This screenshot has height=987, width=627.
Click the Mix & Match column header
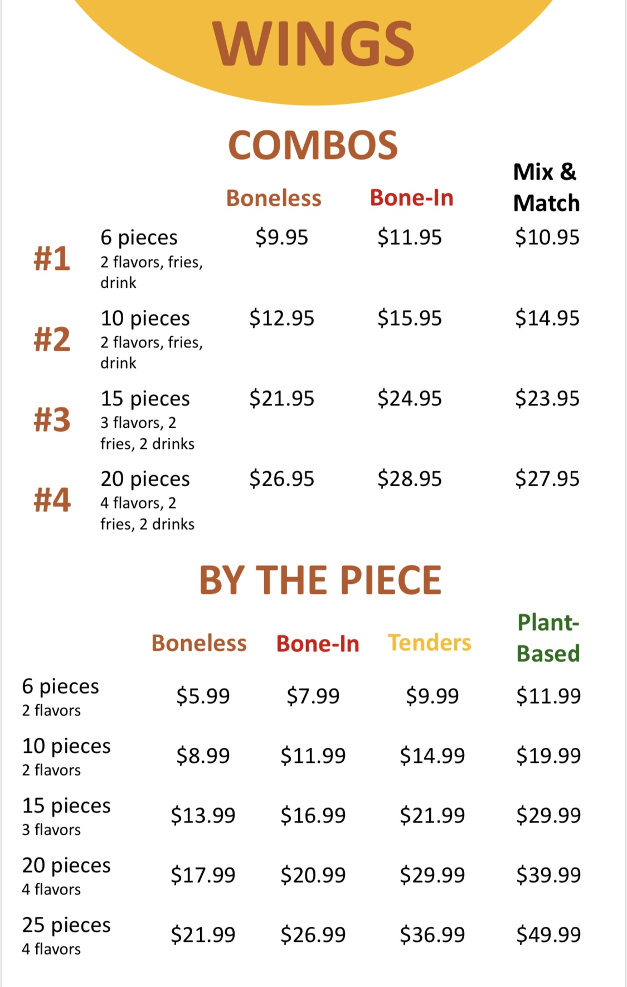point(546,187)
